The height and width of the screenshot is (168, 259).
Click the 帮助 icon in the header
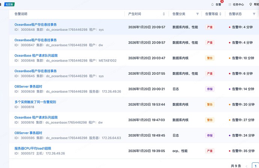(251, 4)
